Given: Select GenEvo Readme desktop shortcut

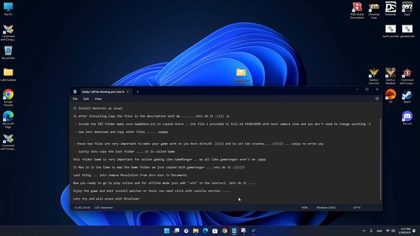Looking at the screenshot, I should point(390,76).
